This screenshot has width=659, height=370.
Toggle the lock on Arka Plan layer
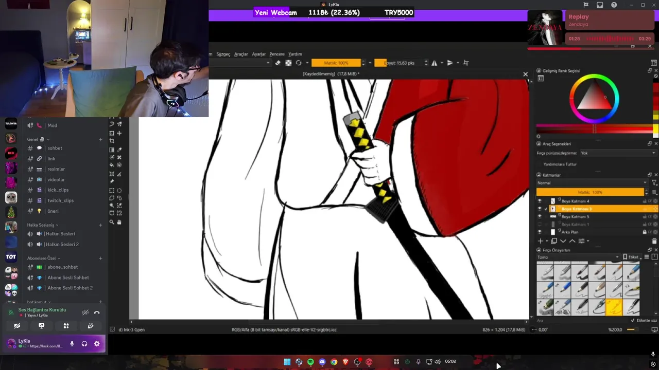coord(645,232)
